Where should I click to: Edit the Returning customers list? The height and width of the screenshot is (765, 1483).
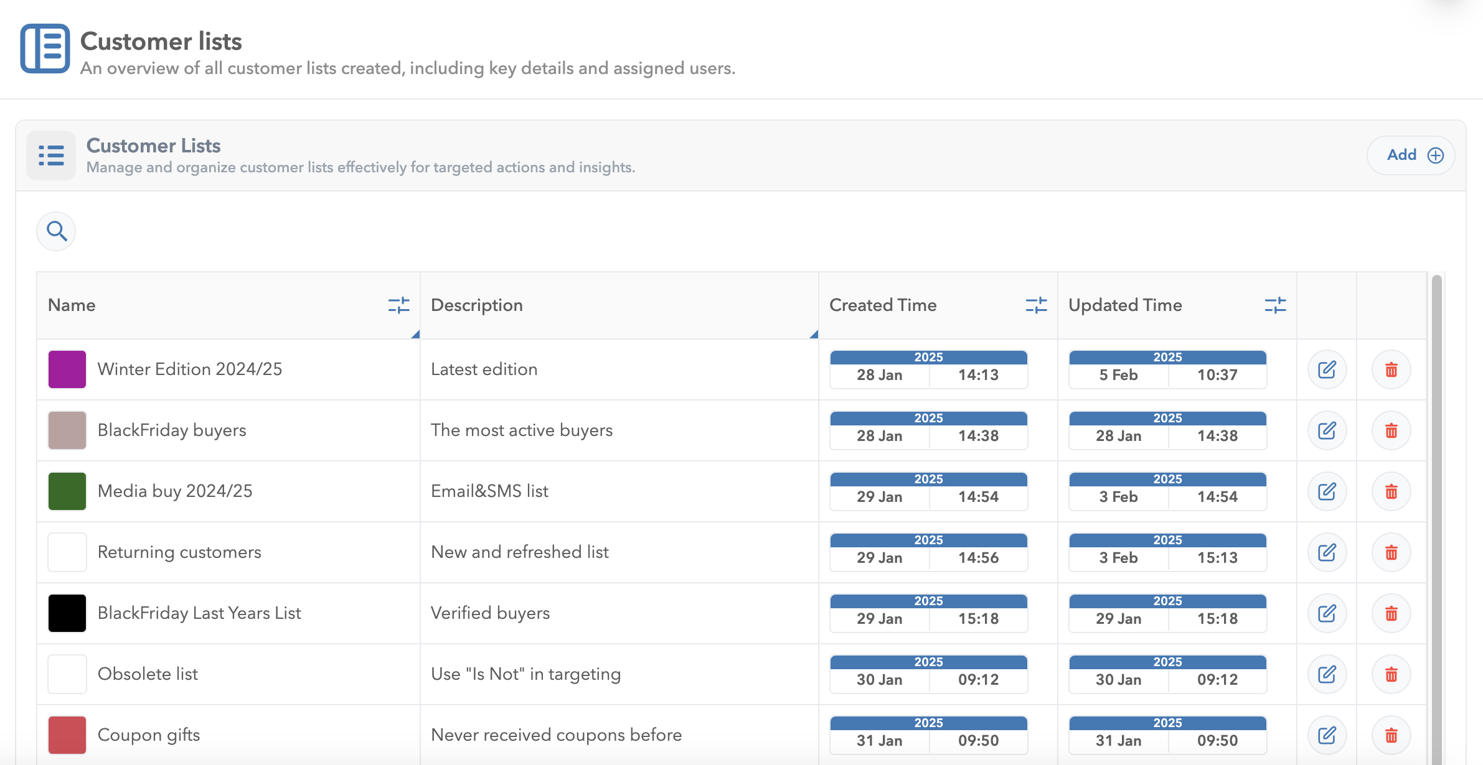[1327, 552]
